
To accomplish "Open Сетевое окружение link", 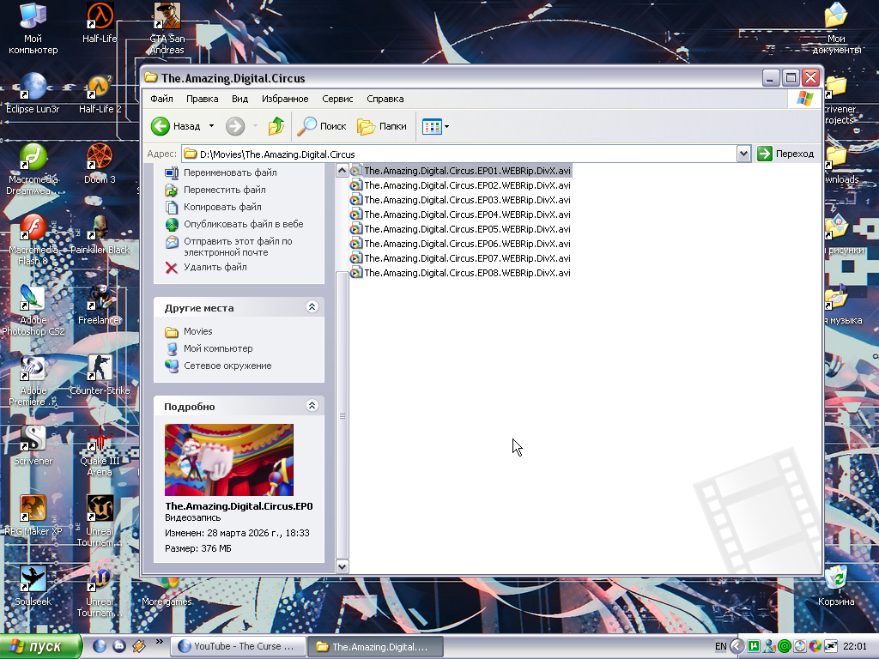I will click(x=227, y=366).
